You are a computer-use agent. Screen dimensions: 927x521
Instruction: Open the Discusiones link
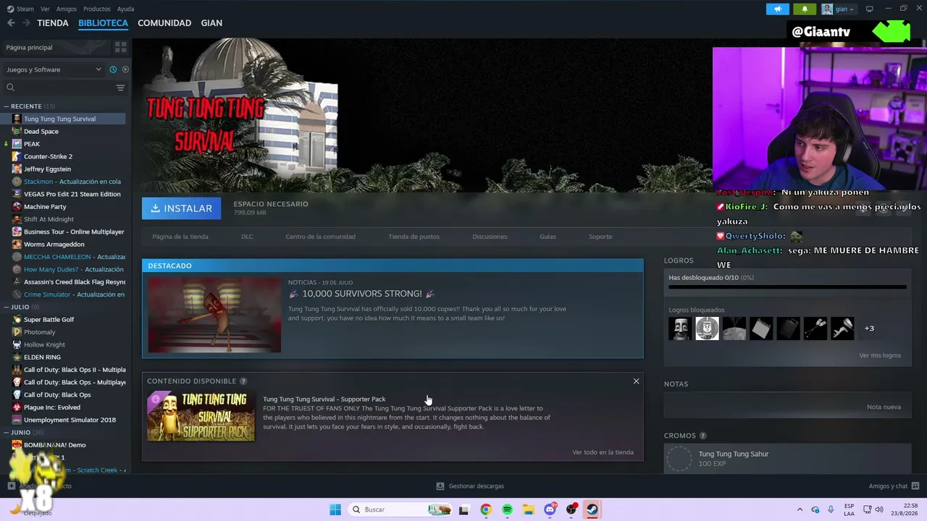[490, 237]
